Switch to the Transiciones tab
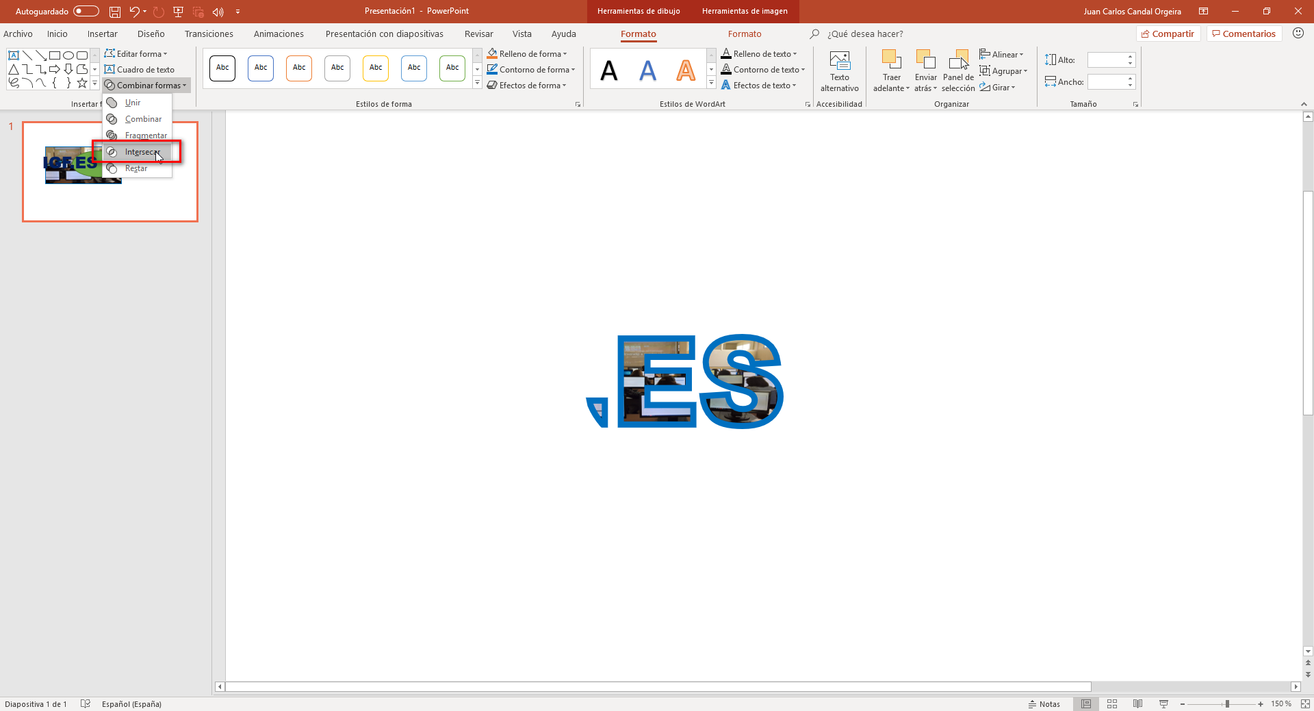The image size is (1314, 711). (209, 34)
